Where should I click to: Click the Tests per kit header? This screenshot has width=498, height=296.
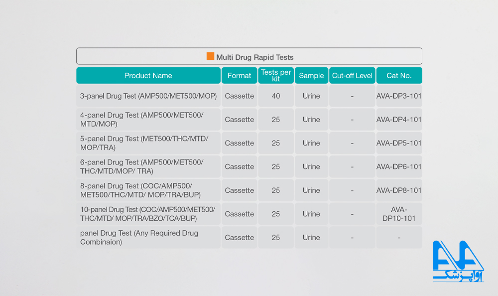[276, 75]
